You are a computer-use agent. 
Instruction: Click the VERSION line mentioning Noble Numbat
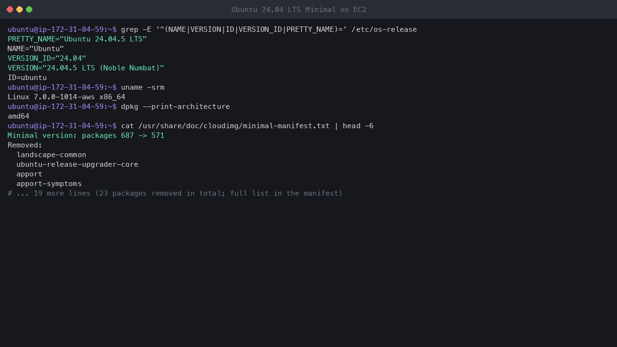[x=86, y=68]
